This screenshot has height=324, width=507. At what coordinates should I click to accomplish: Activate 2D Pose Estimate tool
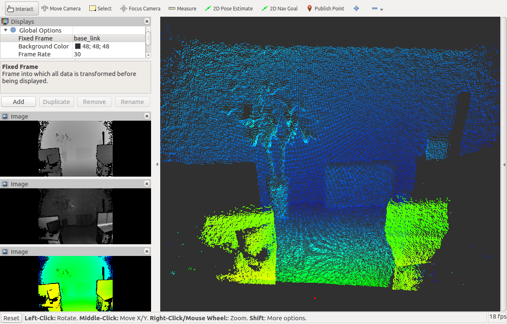[229, 8]
